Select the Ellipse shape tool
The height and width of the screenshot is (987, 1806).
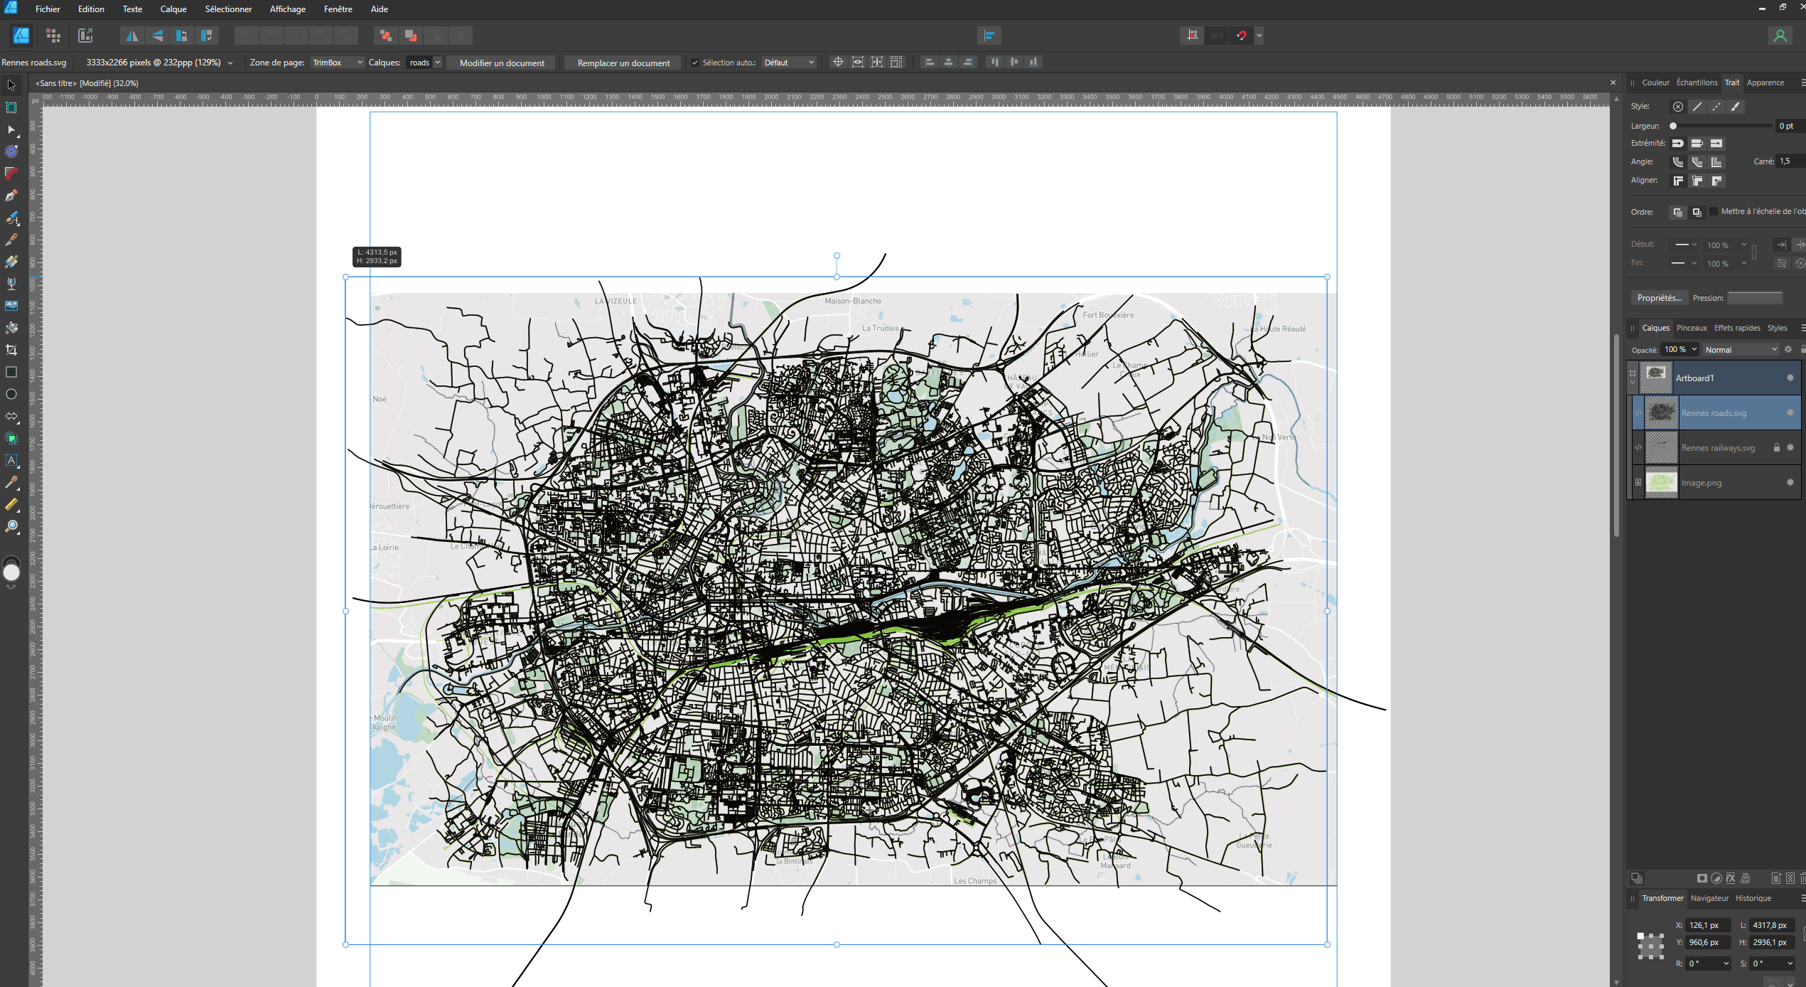pyautogui.click(x=11, y=394)
